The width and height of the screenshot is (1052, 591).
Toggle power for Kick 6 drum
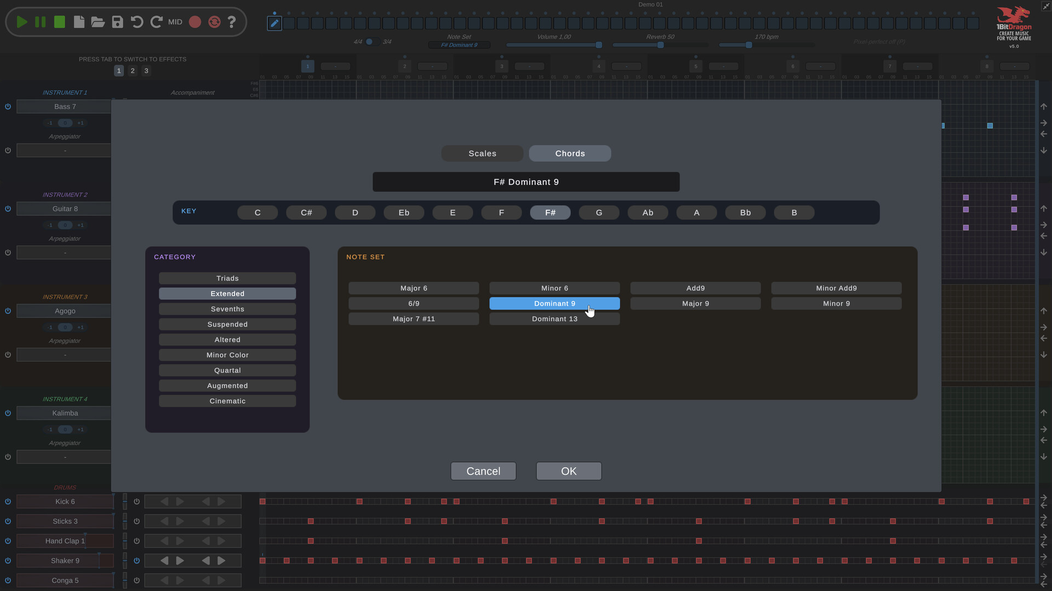click(8, 501)
